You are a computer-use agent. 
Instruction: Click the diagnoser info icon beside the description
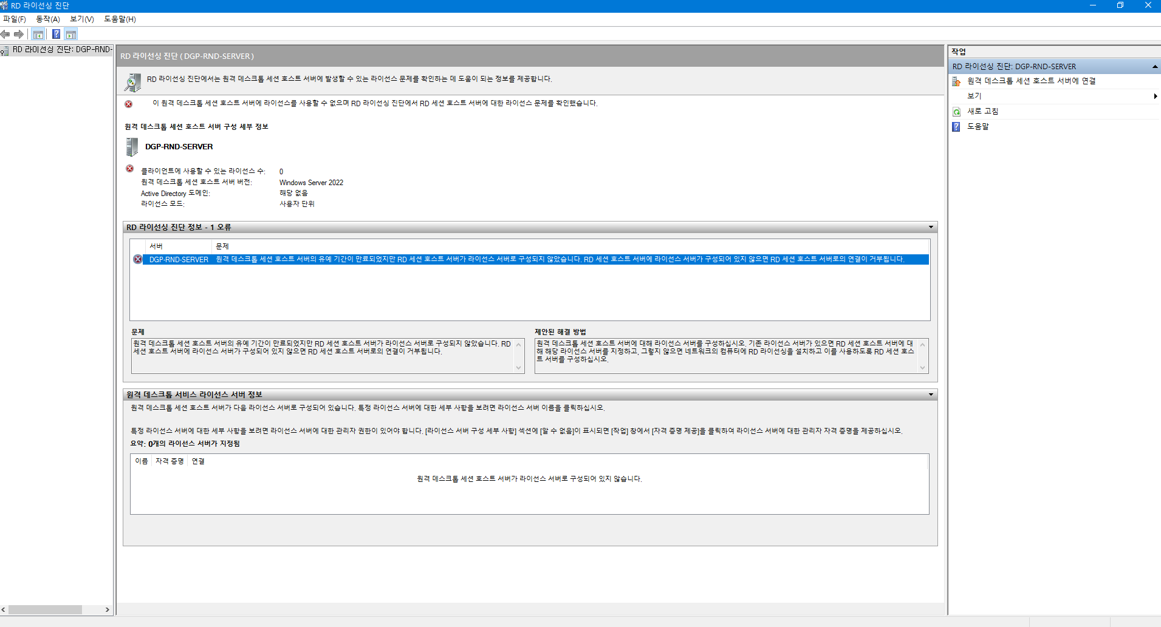pos(132,82)
